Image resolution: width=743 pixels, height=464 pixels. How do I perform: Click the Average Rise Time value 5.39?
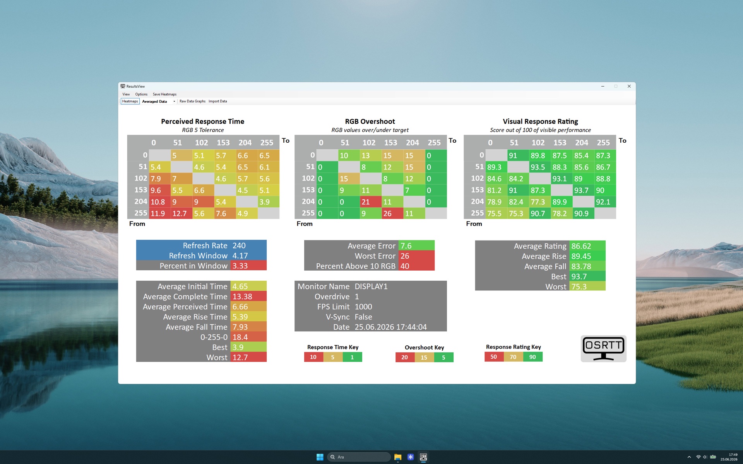click(x=248, y=317)
